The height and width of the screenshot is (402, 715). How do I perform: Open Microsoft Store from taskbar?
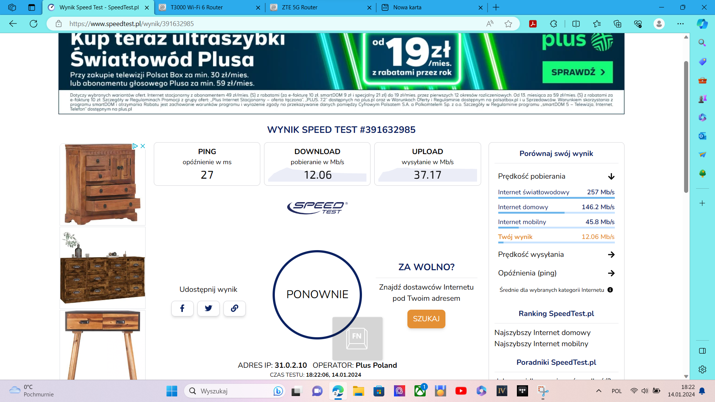tap(379, 391)
